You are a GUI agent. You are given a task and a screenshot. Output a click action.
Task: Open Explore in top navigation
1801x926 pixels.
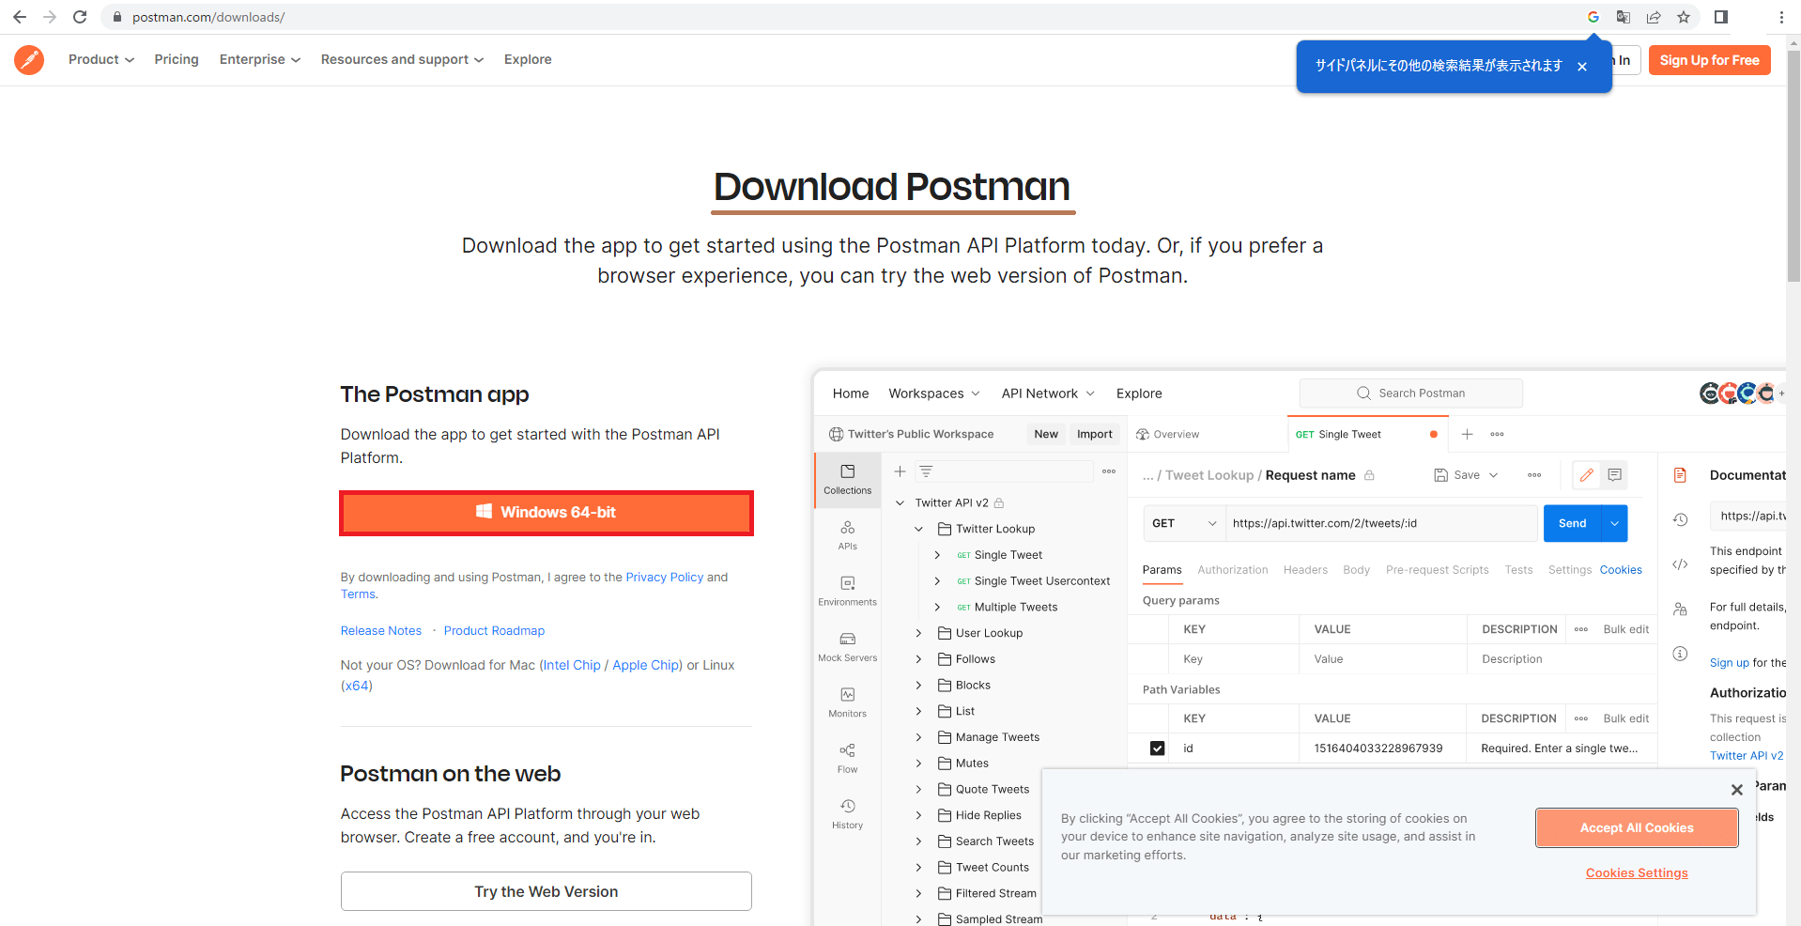(x=528, y=59)
